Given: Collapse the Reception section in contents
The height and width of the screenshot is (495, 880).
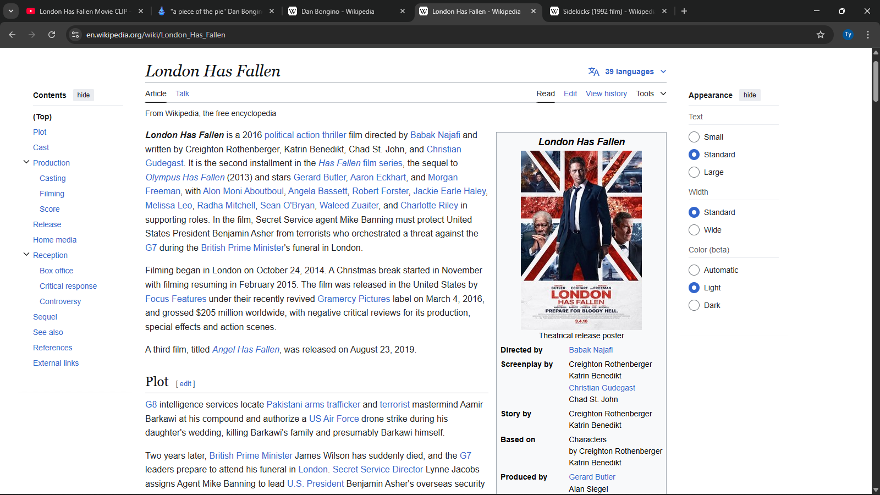Looking at the screenshot, I should click(26, 255).
